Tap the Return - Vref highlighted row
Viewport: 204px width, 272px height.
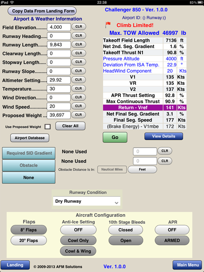[x=144, y=108]
